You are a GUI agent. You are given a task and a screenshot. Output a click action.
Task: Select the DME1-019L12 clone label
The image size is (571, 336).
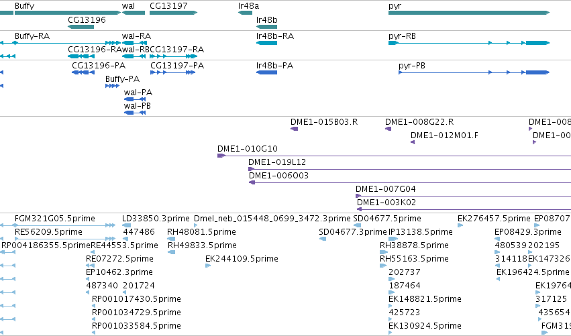coord(277,162)
